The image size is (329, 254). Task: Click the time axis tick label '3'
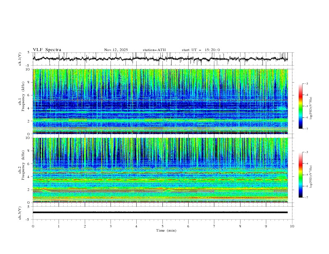(110, 226)
